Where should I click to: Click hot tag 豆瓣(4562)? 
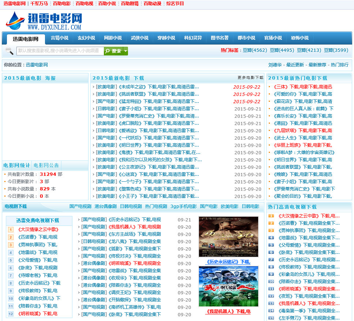(x=255, y=50)
